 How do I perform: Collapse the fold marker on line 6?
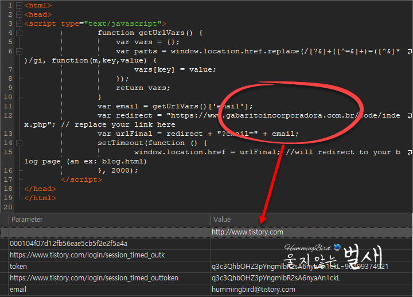pyautogui.click(x=19, y=51)
